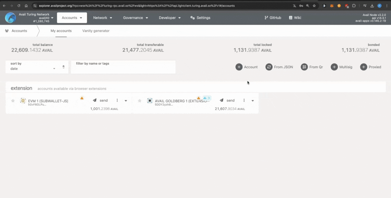Toggle sort direction arrows next to sort by
Image resolution: width=391 pixels, height=198 pixels.
[64, 67]
